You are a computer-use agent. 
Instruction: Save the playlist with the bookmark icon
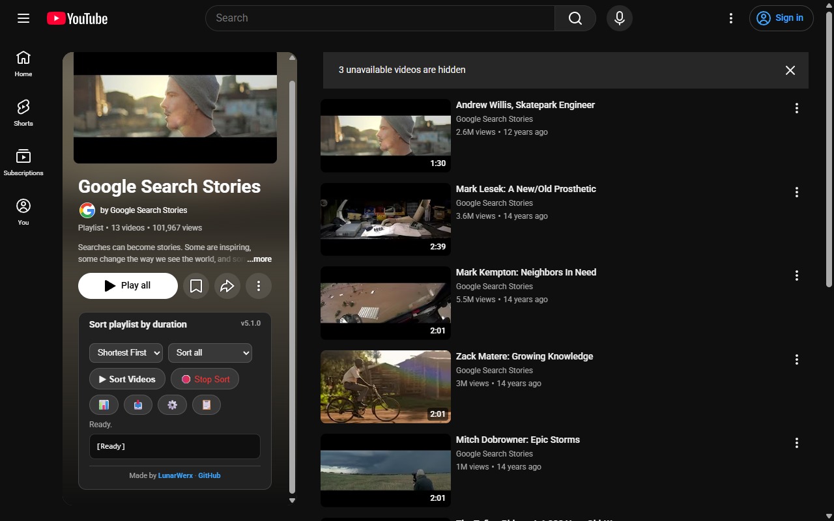[196, 286]
